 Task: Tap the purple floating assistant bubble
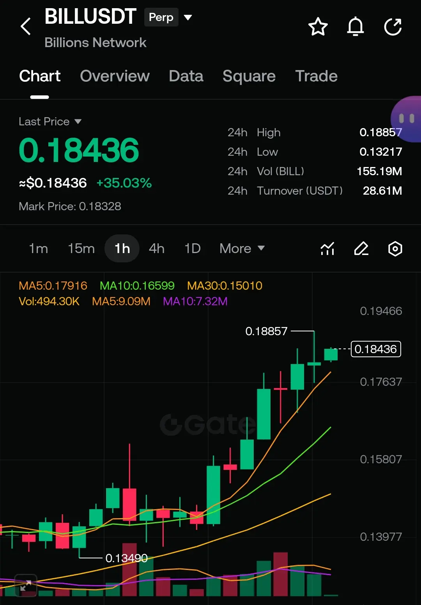coord(406,119)
